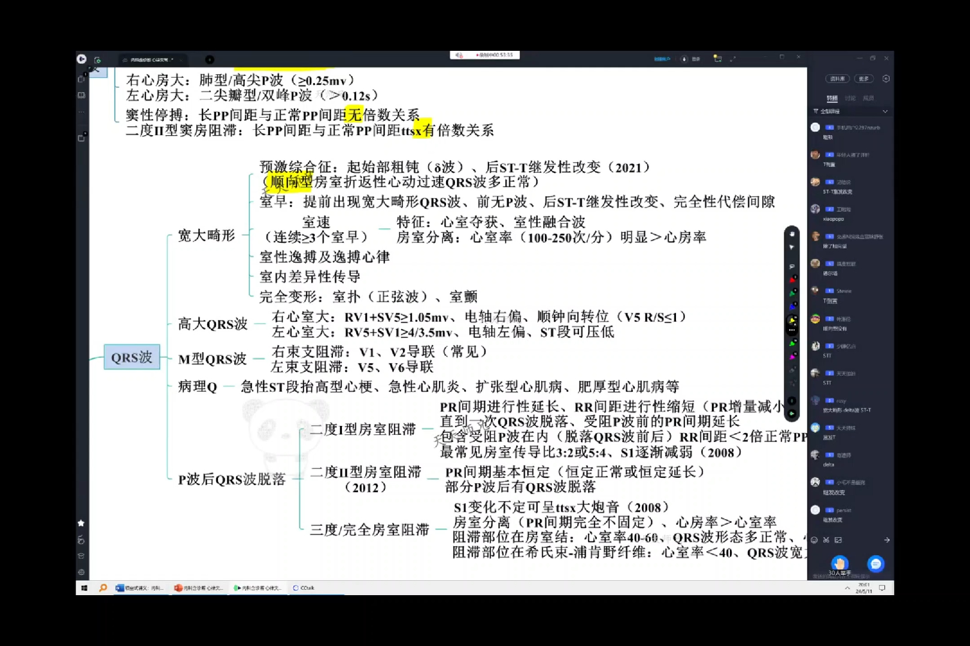Send message with the arrow icon

coord(887,540)
